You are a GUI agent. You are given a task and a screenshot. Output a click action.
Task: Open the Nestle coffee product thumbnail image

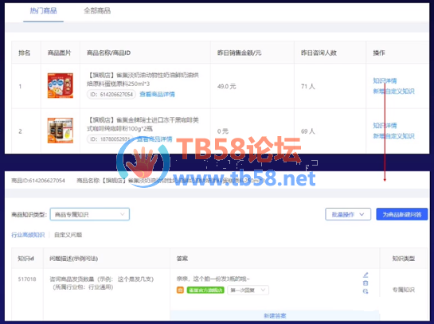[61, 131]
